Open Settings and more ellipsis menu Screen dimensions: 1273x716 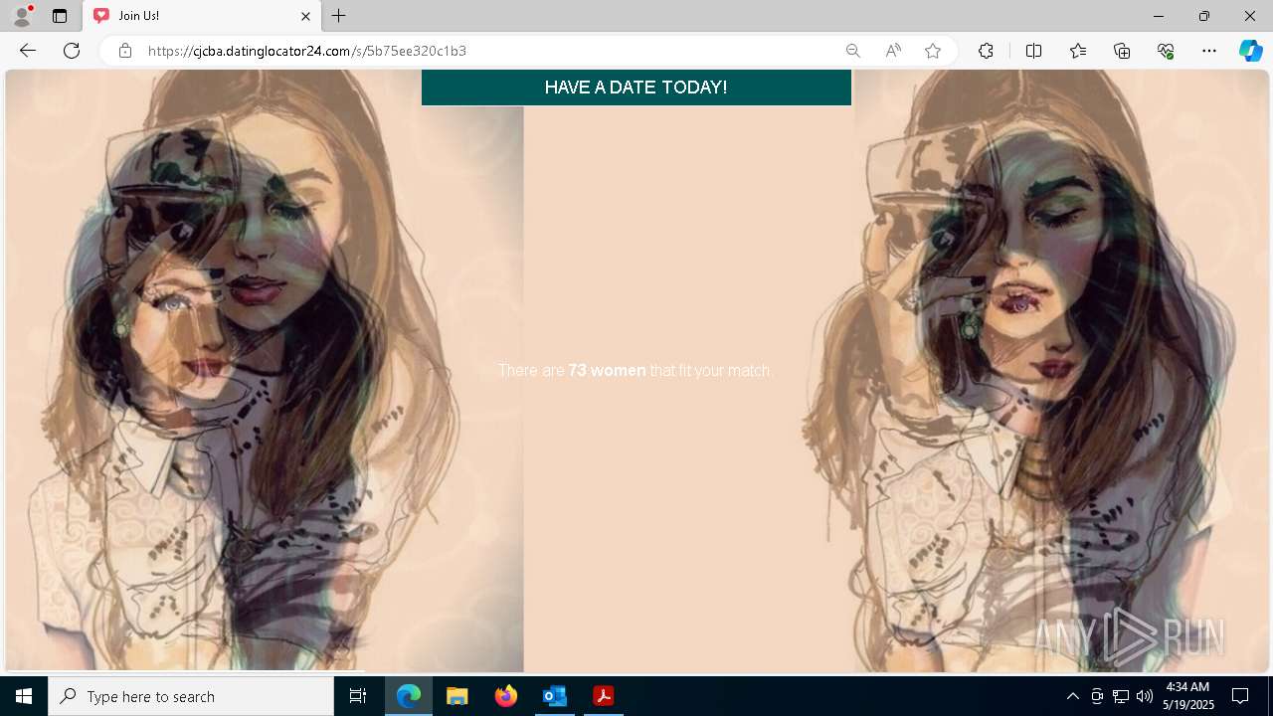(x=1209, y=51)
